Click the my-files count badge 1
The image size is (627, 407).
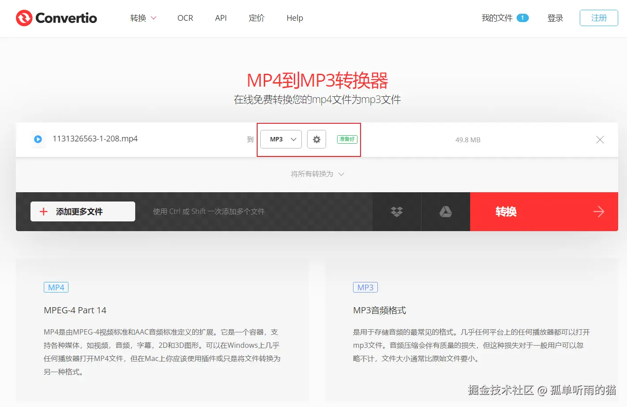(x=523, y=18)
